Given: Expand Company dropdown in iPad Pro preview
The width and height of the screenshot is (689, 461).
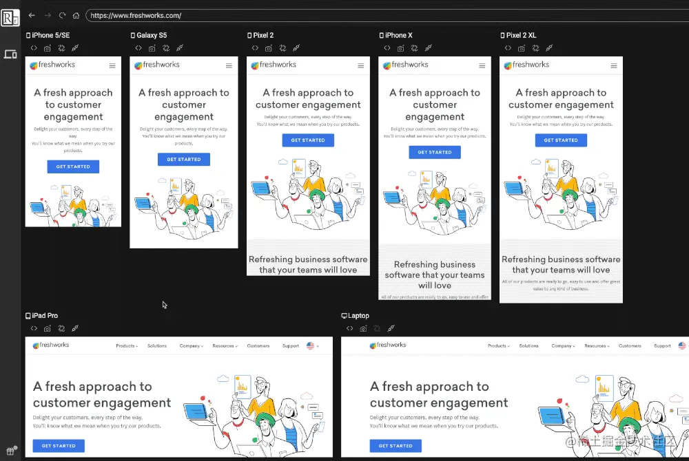Looking at the screenshot, I should tap(191, 346).
